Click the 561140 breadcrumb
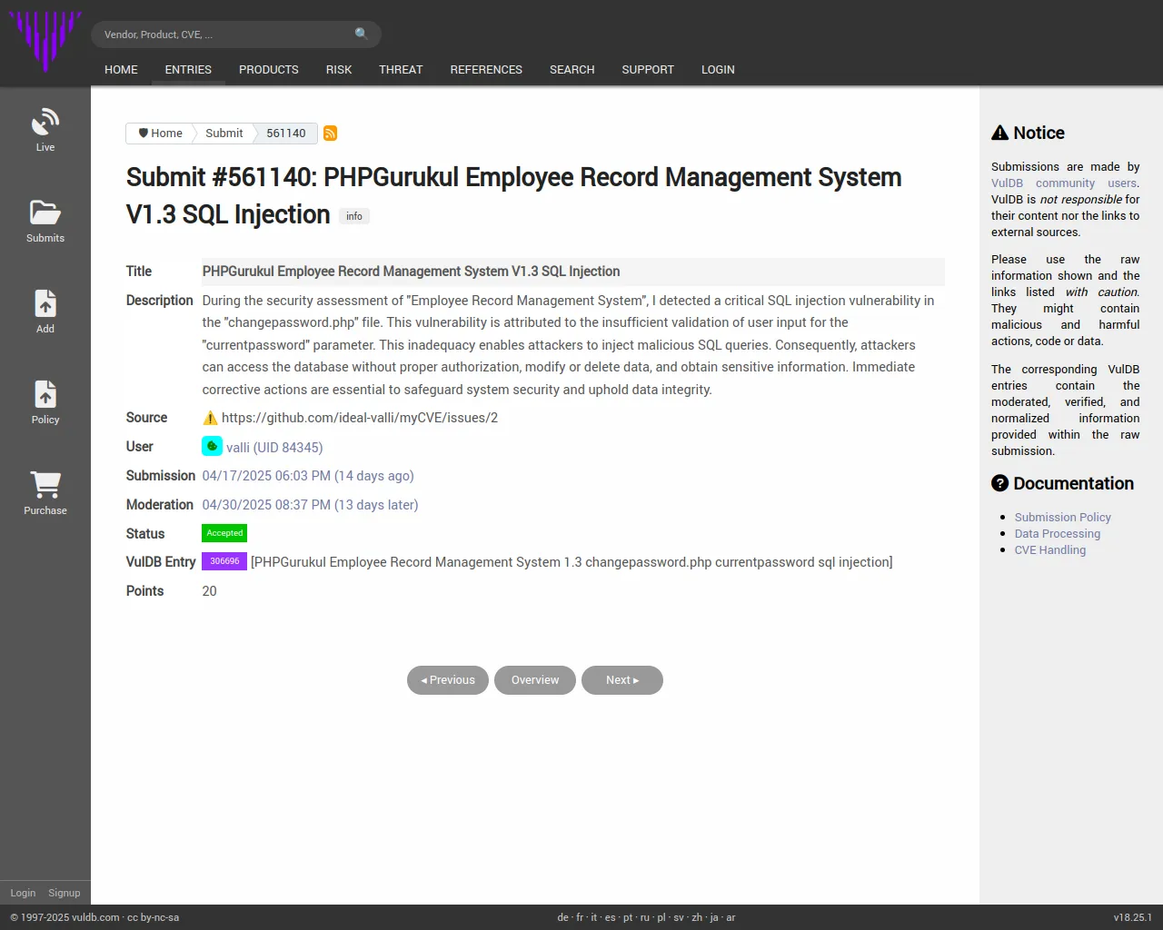 pyautogui.click(x=286, y=134)
